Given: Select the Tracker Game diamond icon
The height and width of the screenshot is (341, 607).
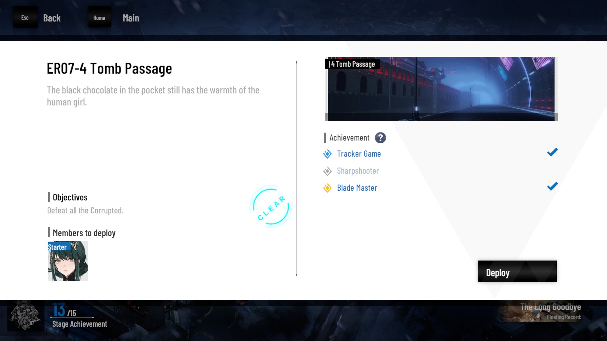Looking at the screenshot, I should (327, 154).
